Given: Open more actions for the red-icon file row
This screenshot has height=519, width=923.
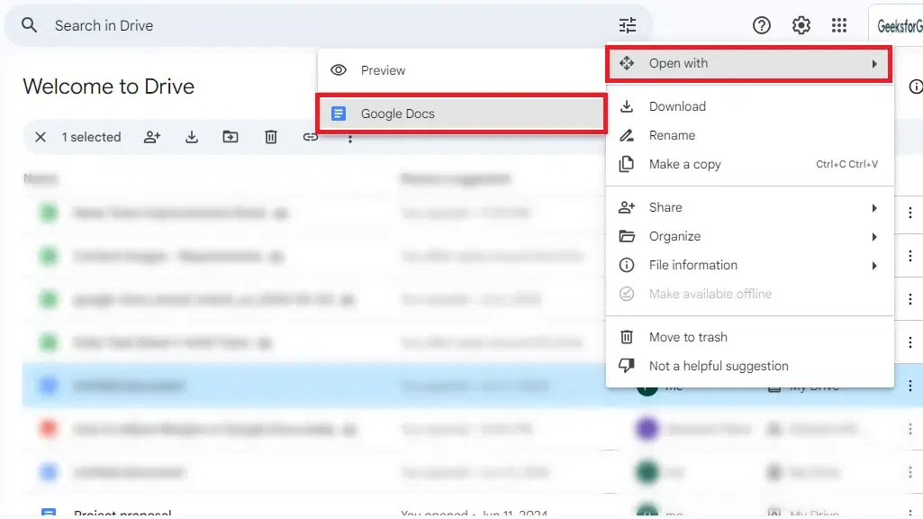Looking at the screenshot, I should click(910, 429).
